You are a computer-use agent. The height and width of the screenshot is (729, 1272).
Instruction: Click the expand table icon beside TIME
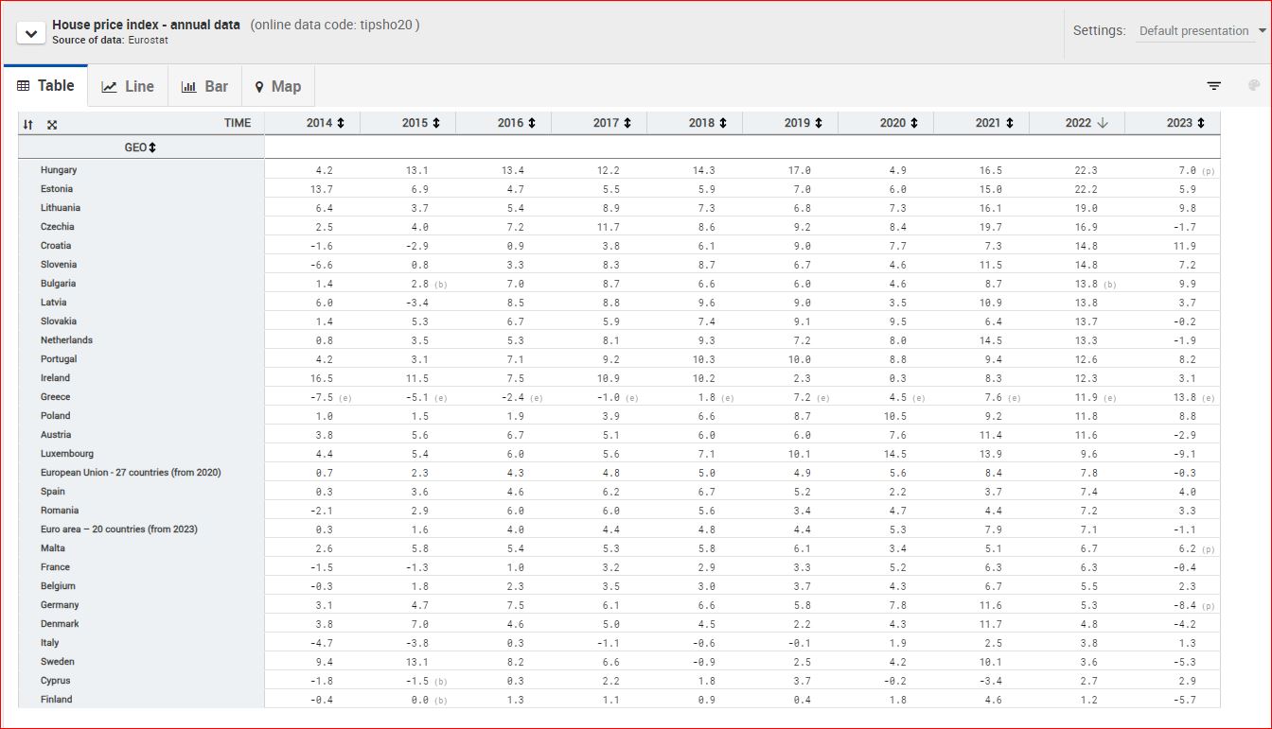tap(52, 124)
